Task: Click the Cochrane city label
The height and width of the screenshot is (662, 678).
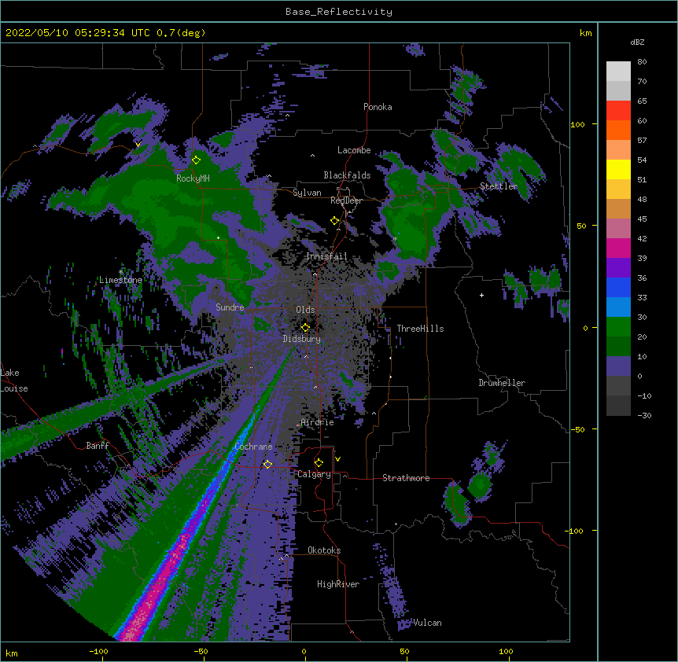Action: click(x=253, y=447)
